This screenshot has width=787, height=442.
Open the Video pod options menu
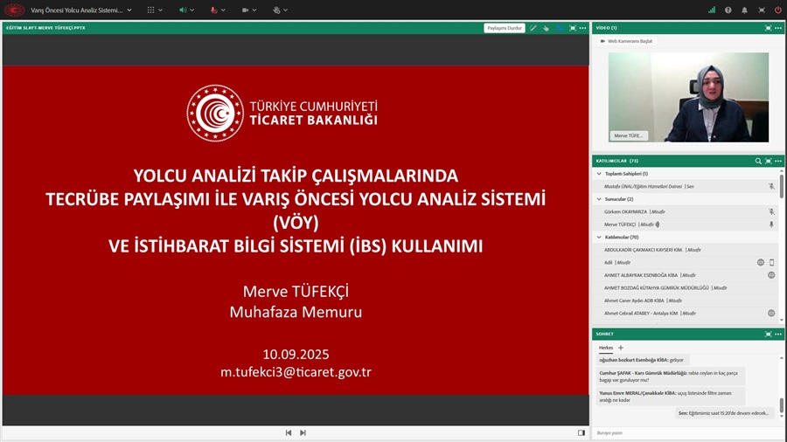pyautogui.click(x=778, y=28)
